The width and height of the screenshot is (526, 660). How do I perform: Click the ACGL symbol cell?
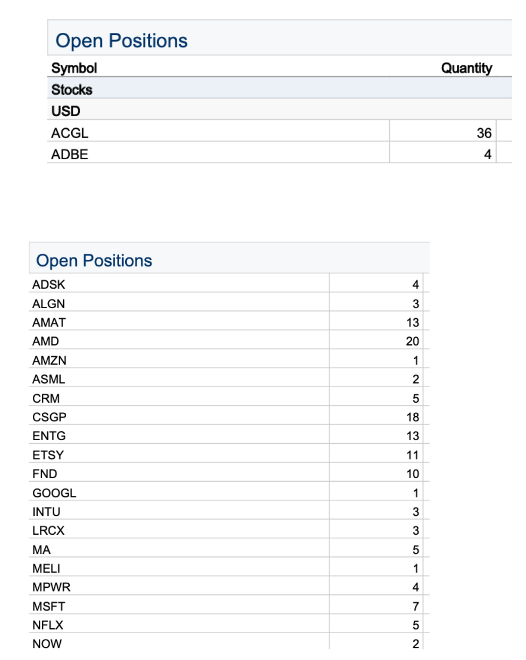[70, 133]
